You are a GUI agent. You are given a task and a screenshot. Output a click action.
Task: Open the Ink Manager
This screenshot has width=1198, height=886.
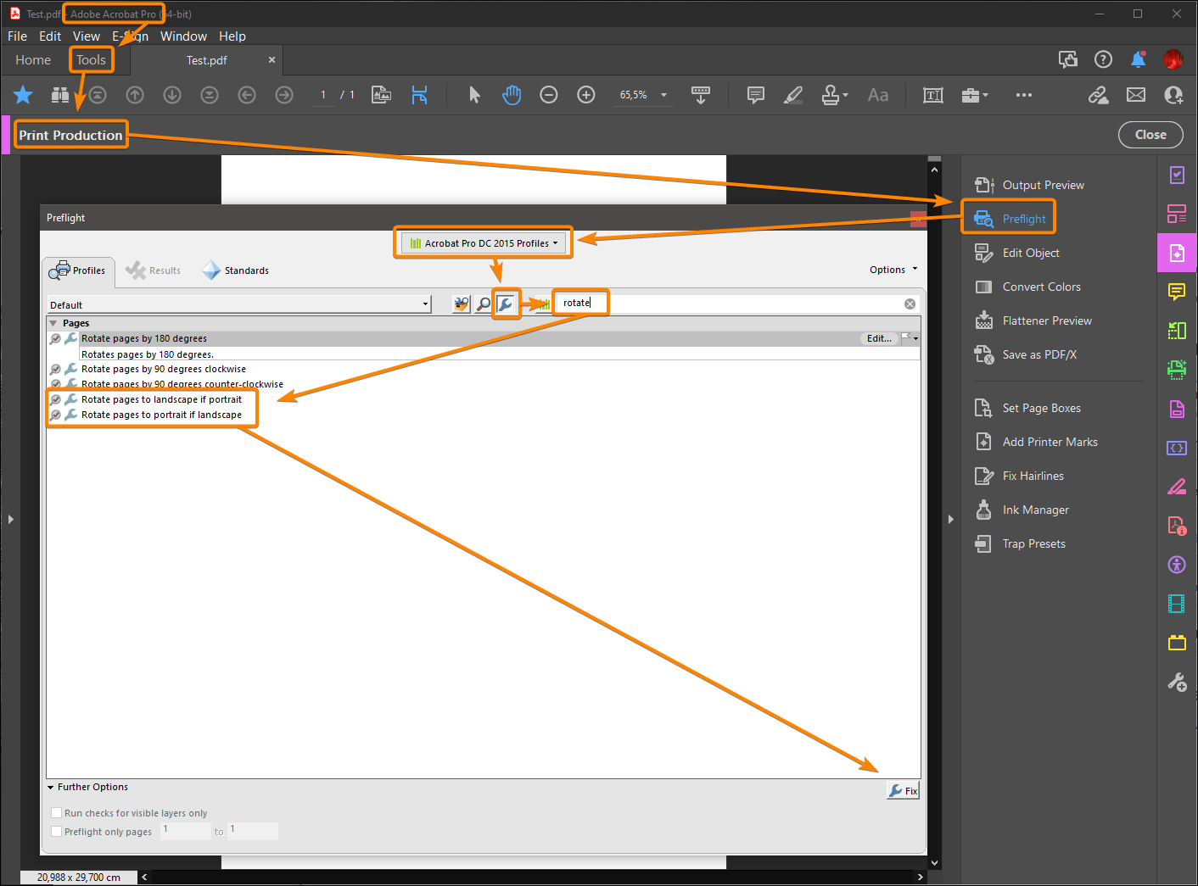click(x=1035, y=510)
